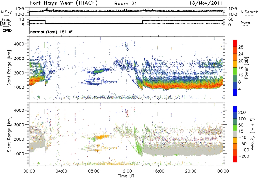Click 'Slant Range [km]' label of the velocity panel

pos(9,134)
